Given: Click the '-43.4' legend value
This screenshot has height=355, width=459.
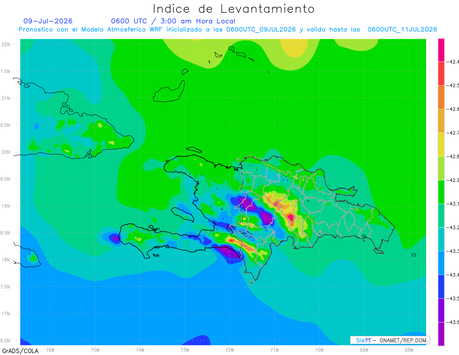Looking at the screenshot, I should coord(453,275).
